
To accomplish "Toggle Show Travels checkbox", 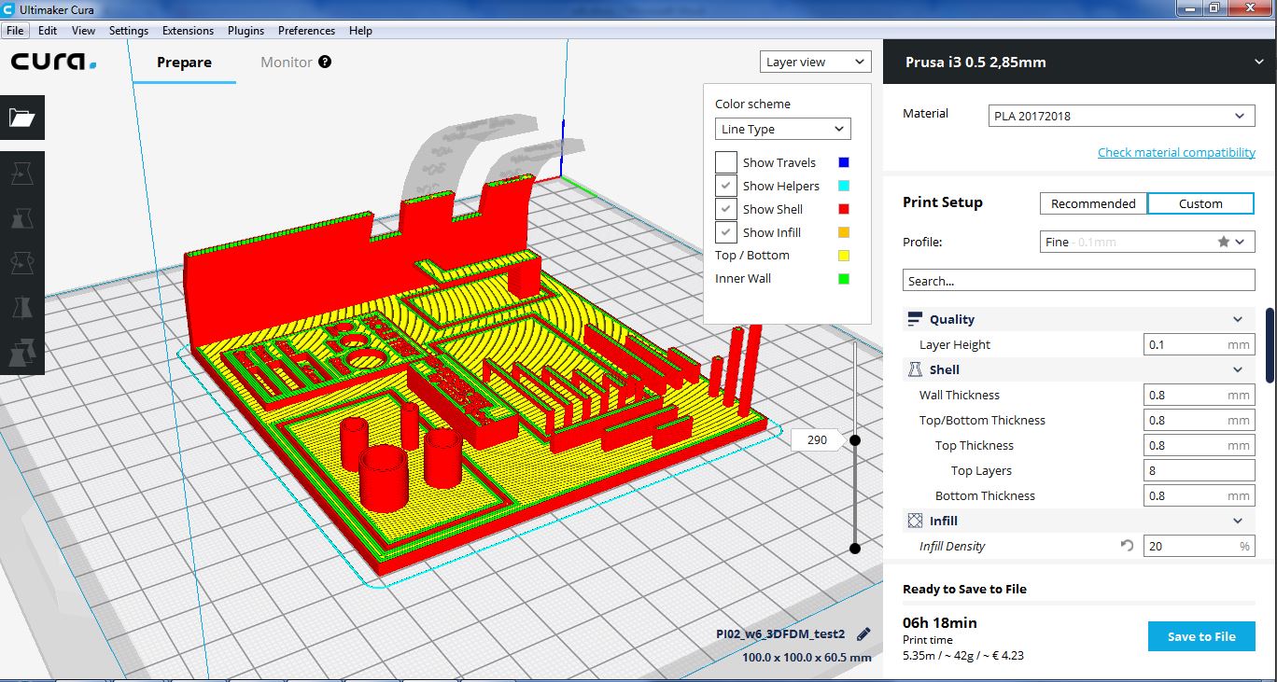I will click(726, 162).
